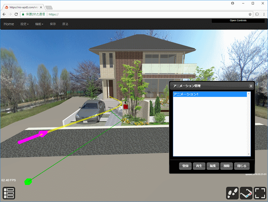
Task: Bookmark this page with the star icon
Action: pos(250,14)
